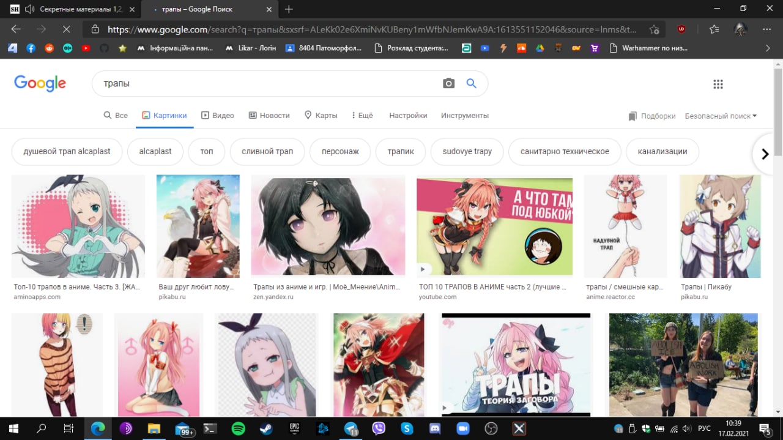
Task: Open the Likar - Логін bookmark
Action: coord(251,48)
